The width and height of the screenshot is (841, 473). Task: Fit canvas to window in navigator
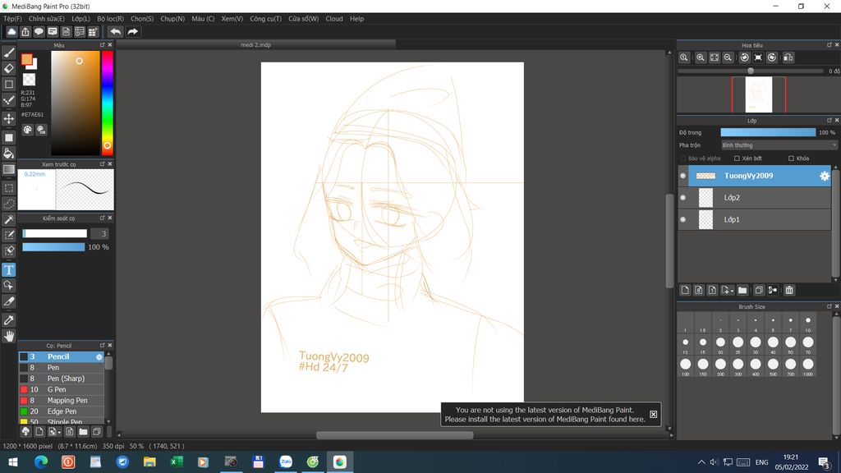point(715,57)
